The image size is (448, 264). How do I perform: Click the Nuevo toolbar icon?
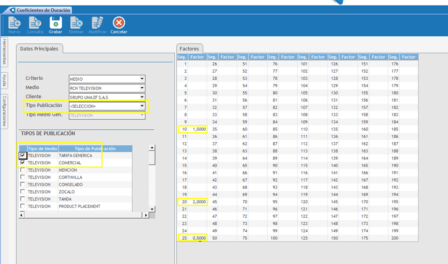[14, 22]
